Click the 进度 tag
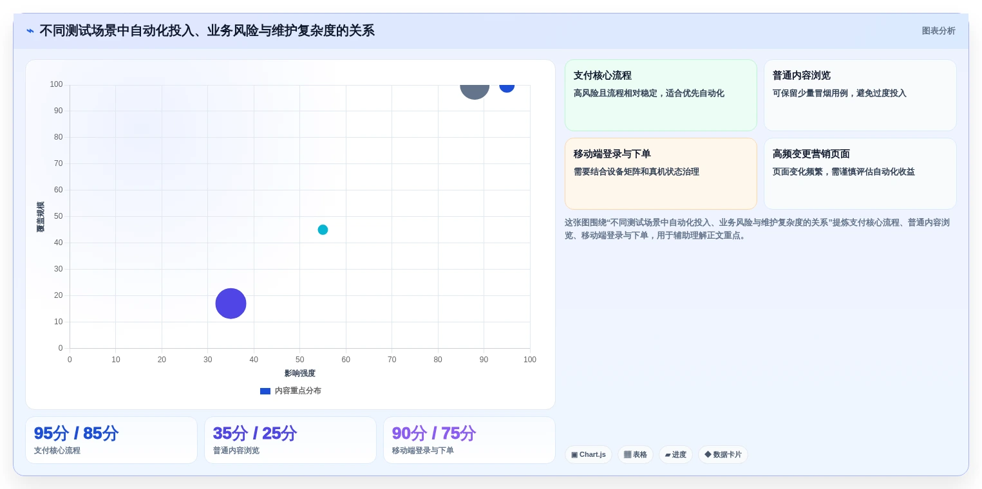 click(675, 455)
